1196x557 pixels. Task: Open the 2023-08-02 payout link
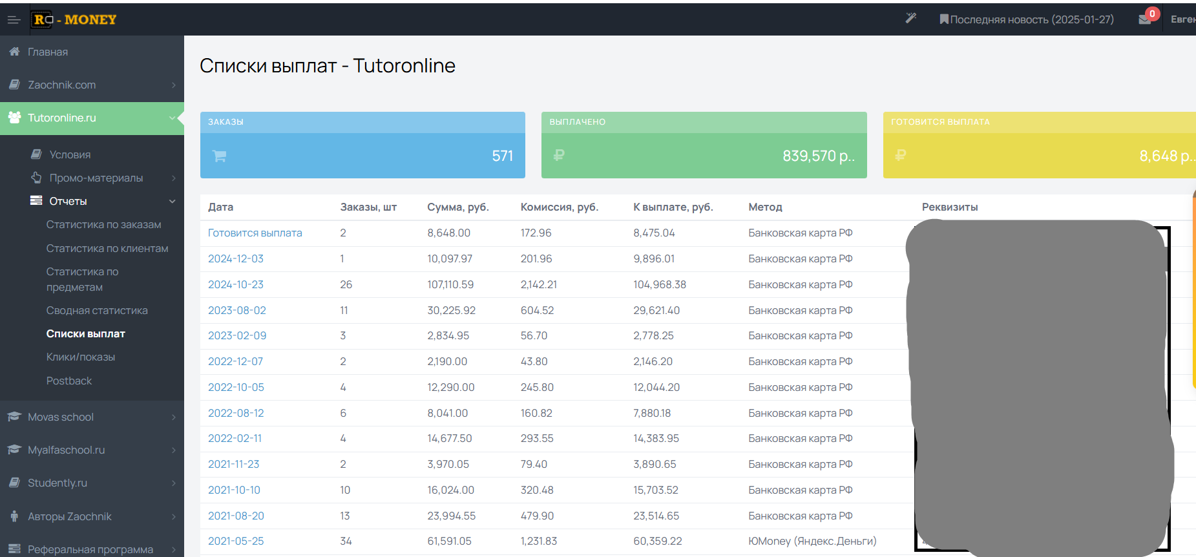[x=237, y=310]
